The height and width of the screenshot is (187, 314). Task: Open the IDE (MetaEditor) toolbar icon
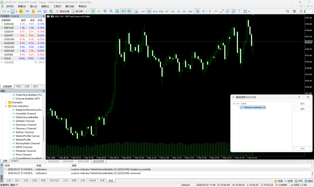tap(27, 11)
